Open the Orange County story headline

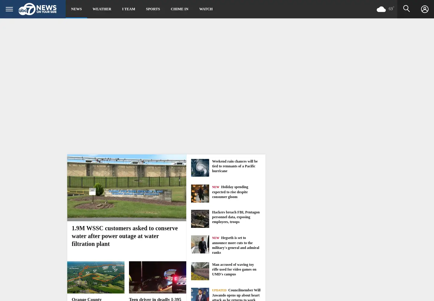pos(87,299)
